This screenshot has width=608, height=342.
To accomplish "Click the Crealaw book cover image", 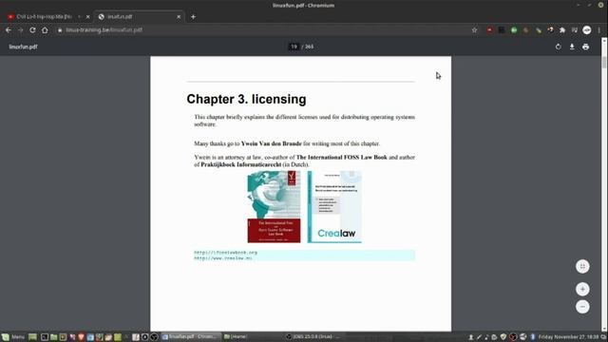I will (334, 207).
